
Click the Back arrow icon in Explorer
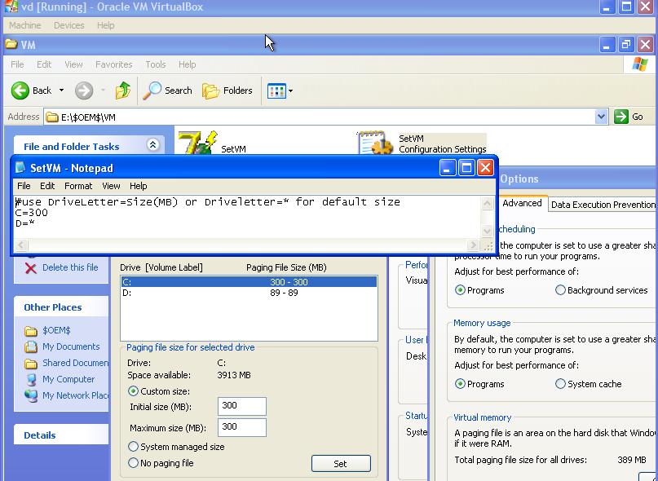point(20,90)
